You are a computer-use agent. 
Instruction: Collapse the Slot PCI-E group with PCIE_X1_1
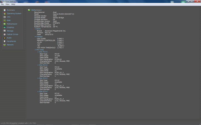[x=38, y=65]
